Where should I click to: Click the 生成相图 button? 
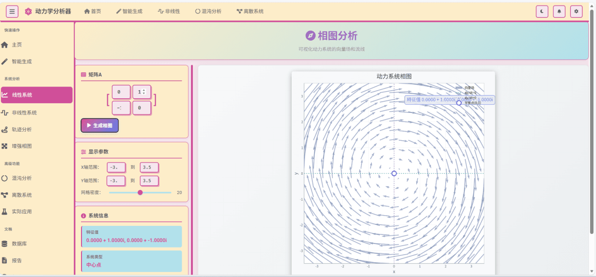coord(100,126)
